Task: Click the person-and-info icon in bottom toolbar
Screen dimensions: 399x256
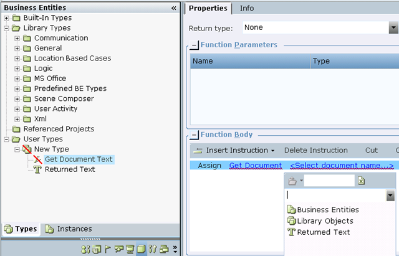Action: click(85, 249)
